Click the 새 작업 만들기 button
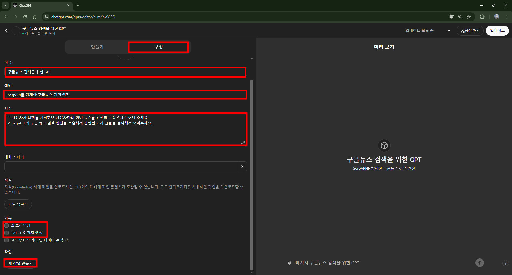 click(x=21, y=263)
